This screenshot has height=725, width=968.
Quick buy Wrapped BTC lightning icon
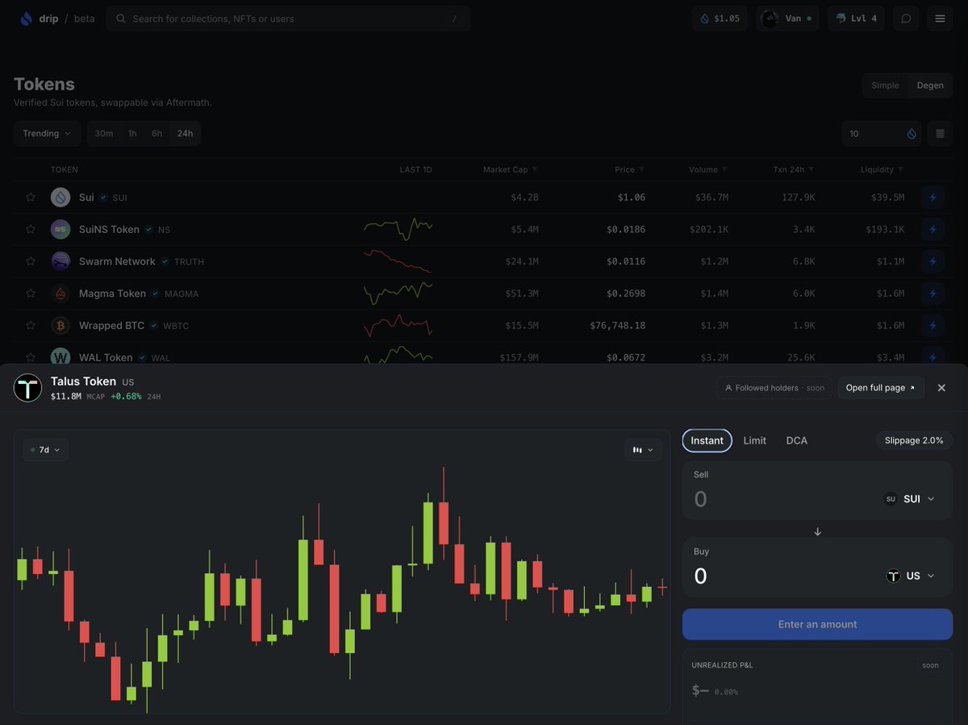click(x=933, y=326)
